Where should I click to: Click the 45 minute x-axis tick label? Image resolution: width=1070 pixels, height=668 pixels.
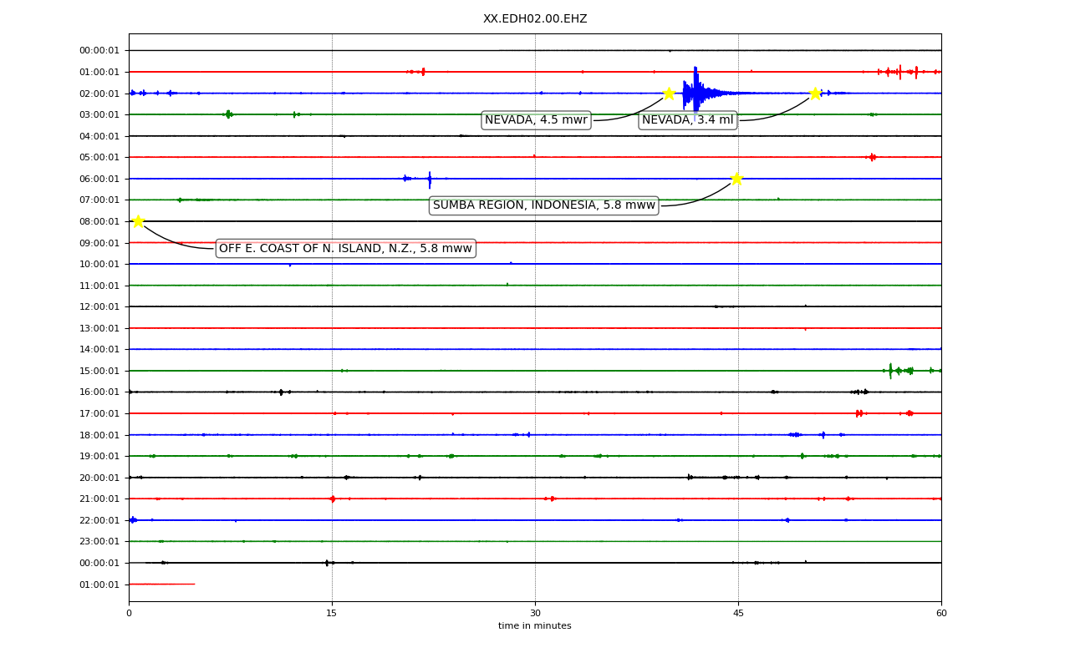738,614
